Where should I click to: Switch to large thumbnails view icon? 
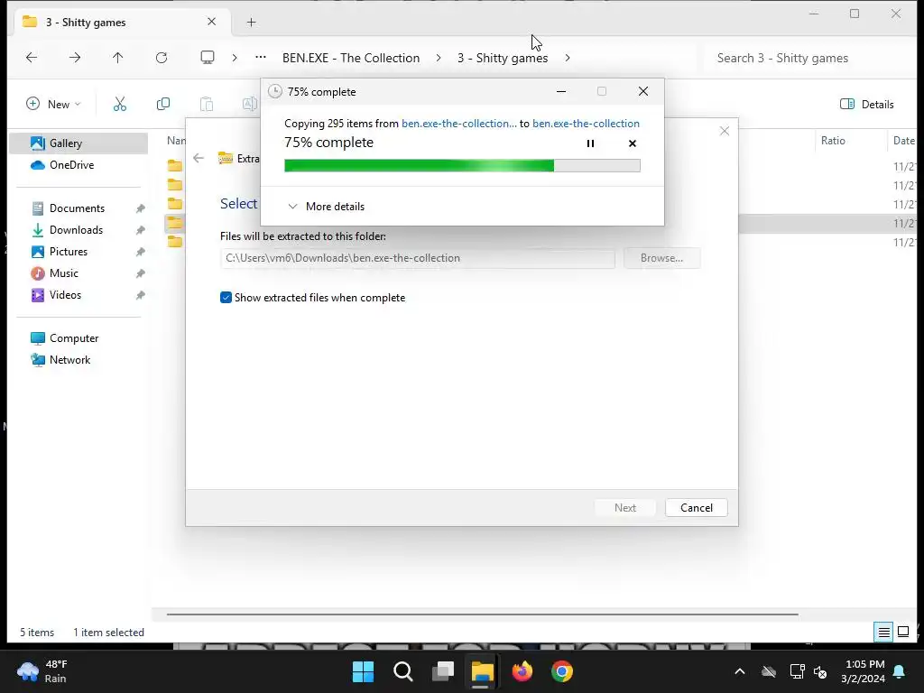(x=903, y=633)
